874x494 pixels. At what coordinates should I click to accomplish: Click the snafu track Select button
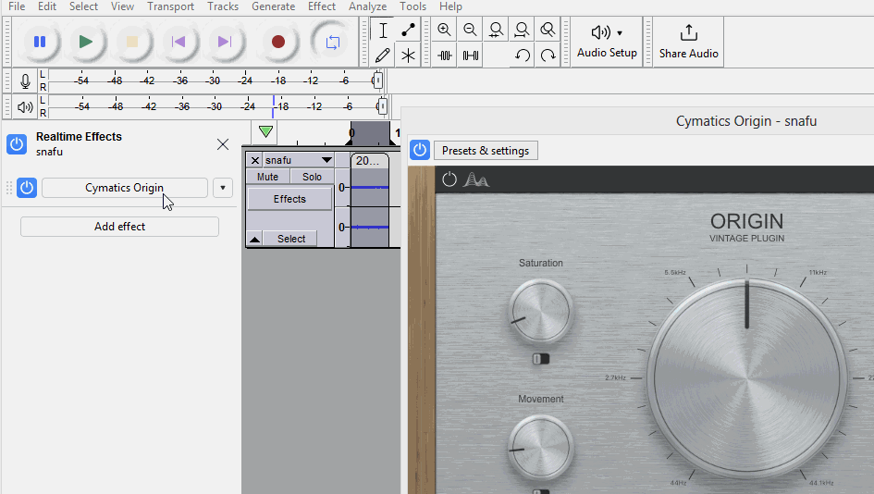pos(291,239)
